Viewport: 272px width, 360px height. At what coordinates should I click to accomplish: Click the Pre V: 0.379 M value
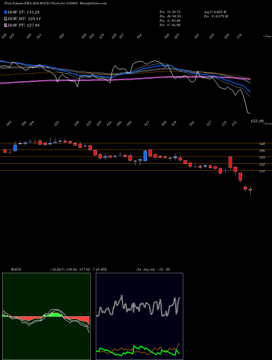[215, 16]
